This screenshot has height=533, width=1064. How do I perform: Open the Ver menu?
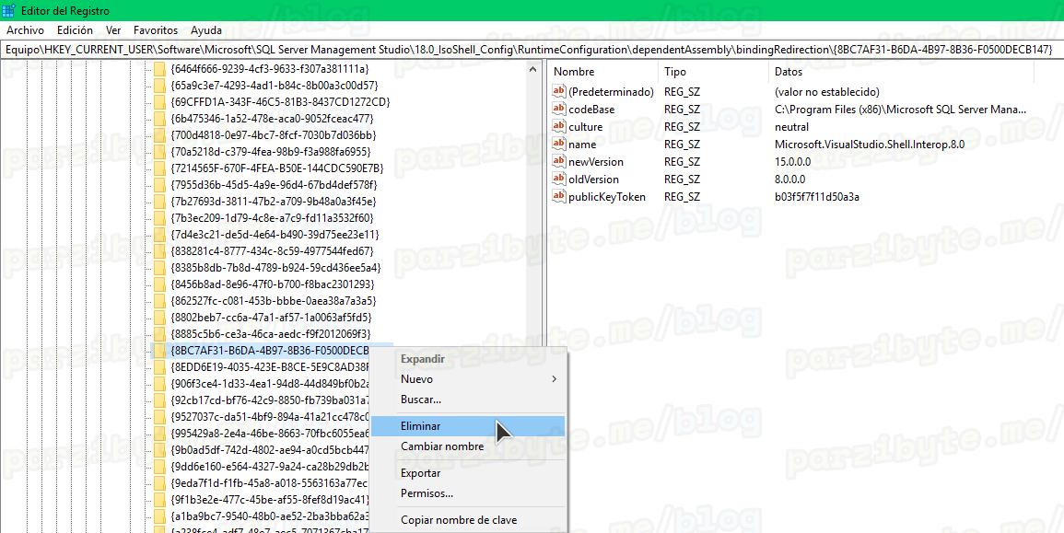(x=113, y=30)
